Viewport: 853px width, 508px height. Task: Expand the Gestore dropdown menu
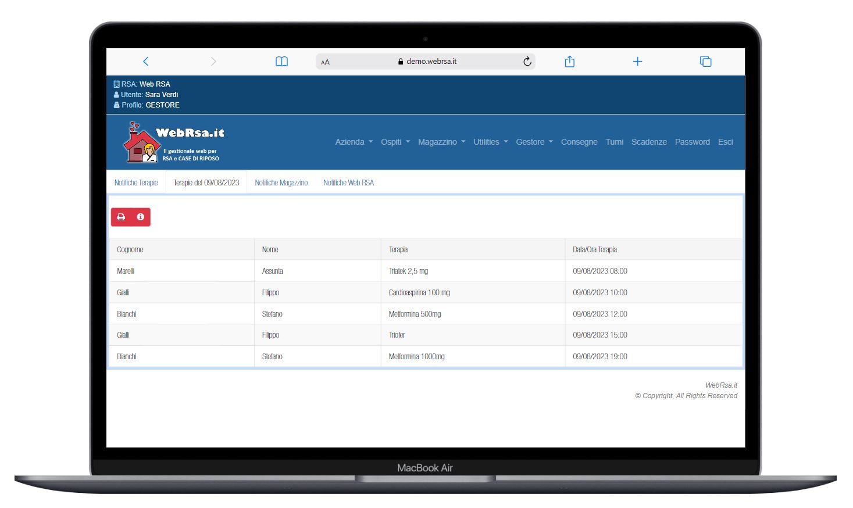click(534, 142)
